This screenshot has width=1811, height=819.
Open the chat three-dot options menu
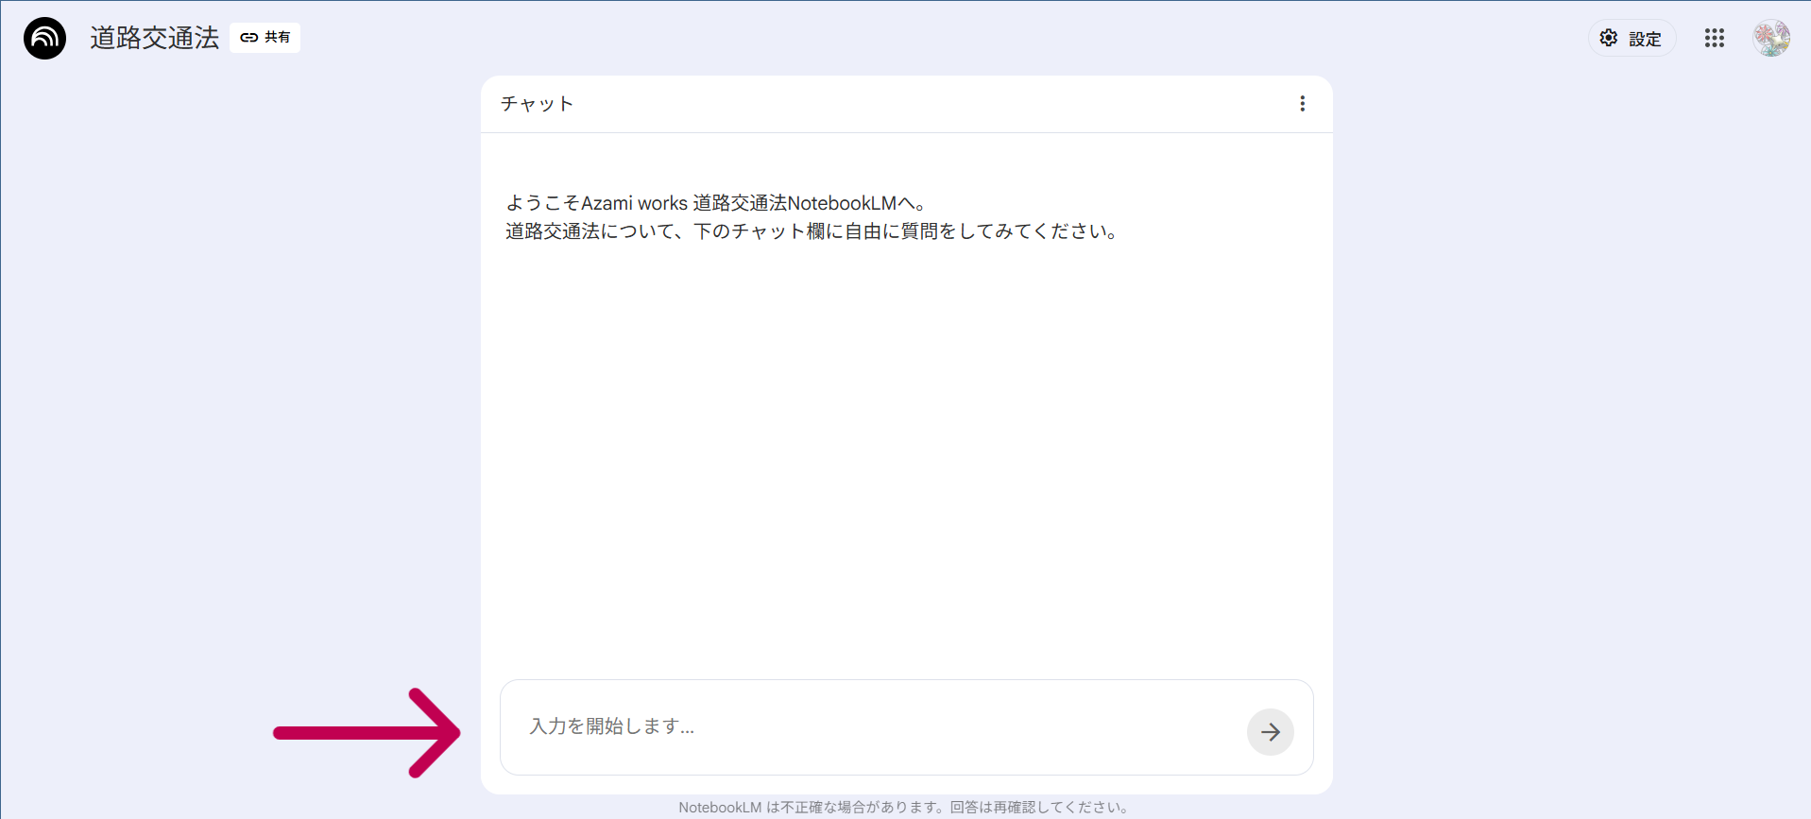(x=1302, y=104)
